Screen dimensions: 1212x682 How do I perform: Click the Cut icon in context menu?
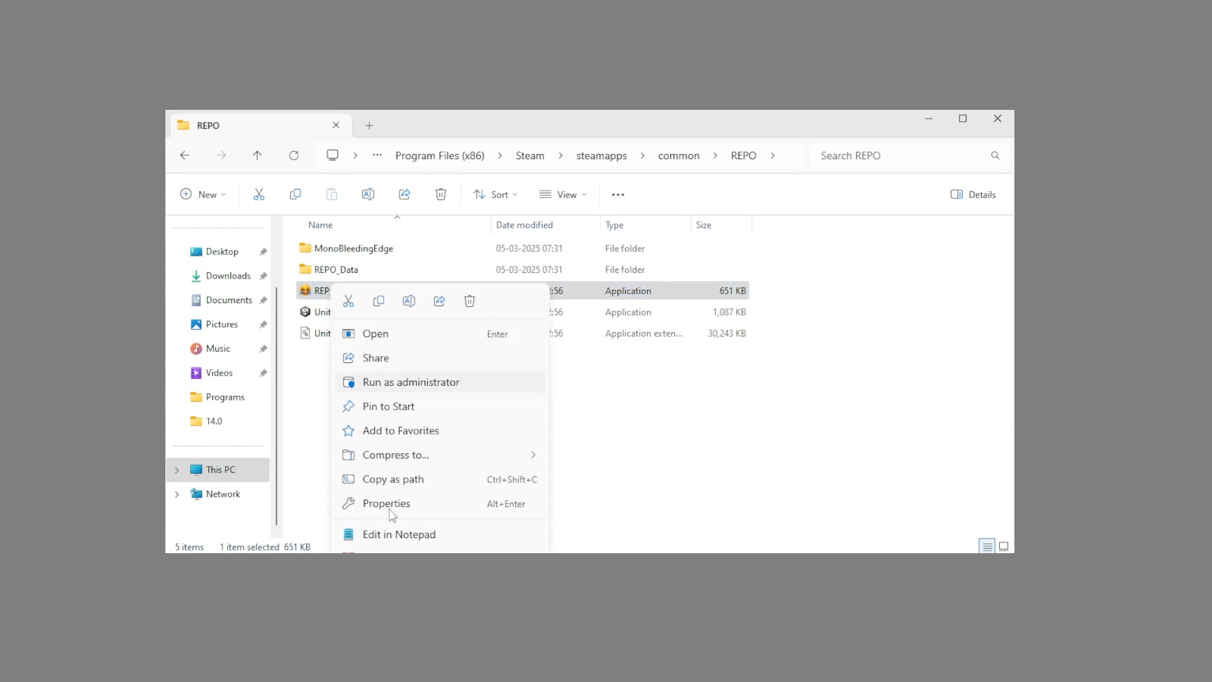click(x=348, y=301)
